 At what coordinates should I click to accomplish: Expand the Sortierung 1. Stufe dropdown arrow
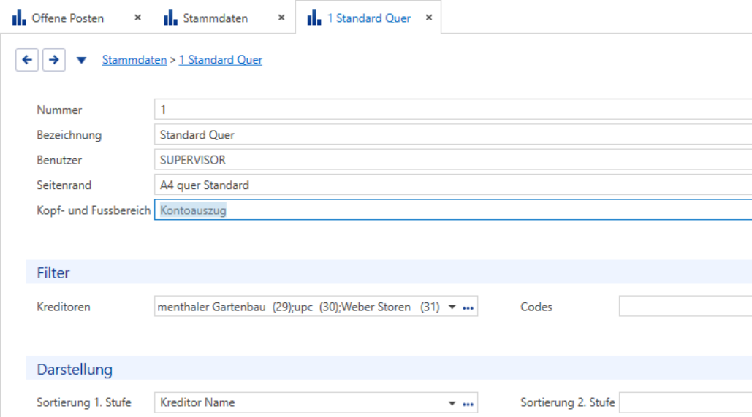(452, 404)
